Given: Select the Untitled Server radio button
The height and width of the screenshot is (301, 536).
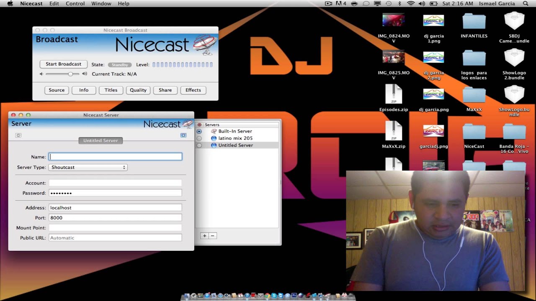Looking at the screenshot, I should pos(199,145).
